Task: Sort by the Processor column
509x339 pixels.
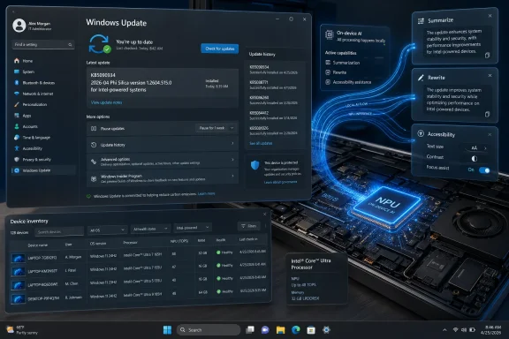Action: point(130,243)
